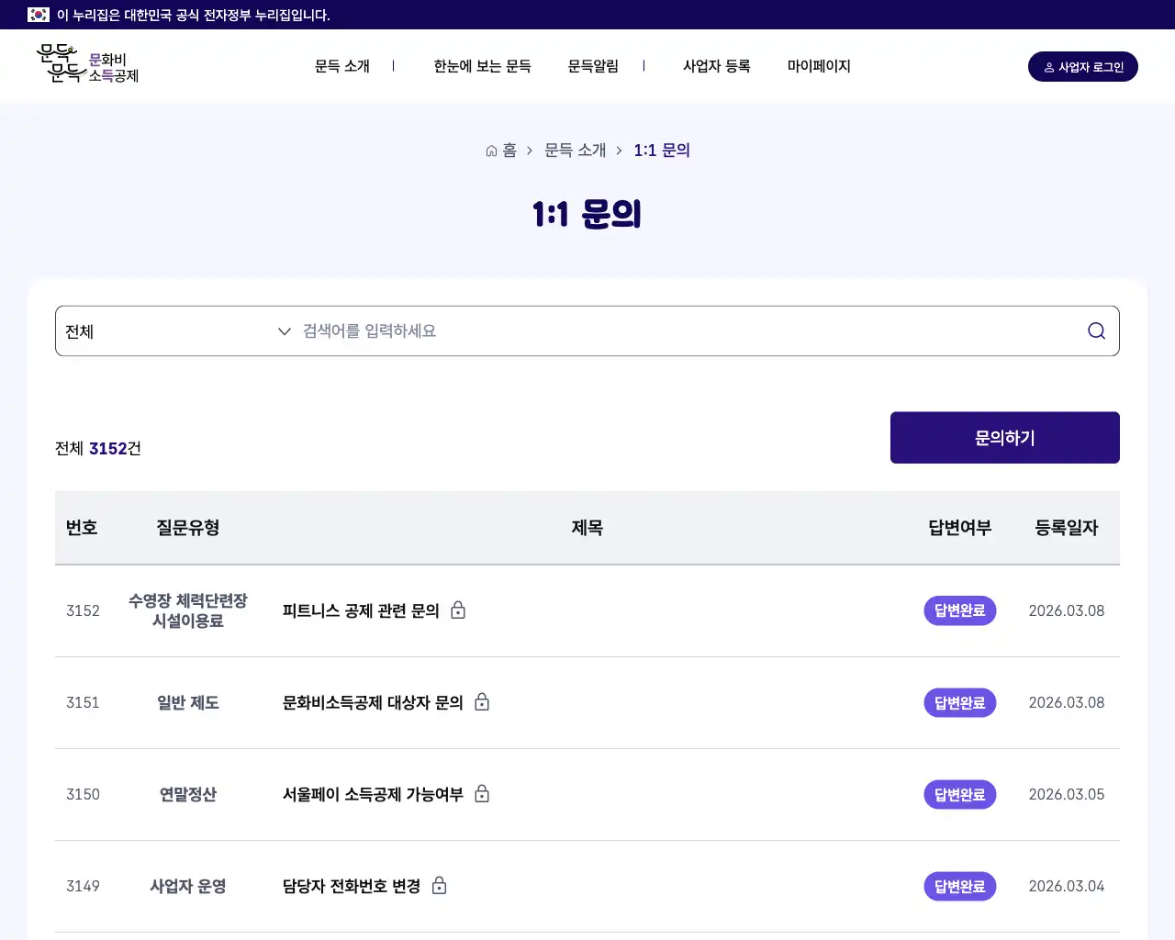Click the Korean flag icon in the banner

[x=37, y=15]
